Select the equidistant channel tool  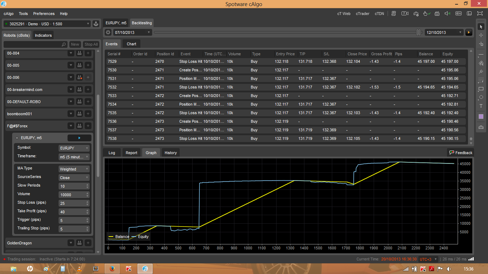(481, 63)
